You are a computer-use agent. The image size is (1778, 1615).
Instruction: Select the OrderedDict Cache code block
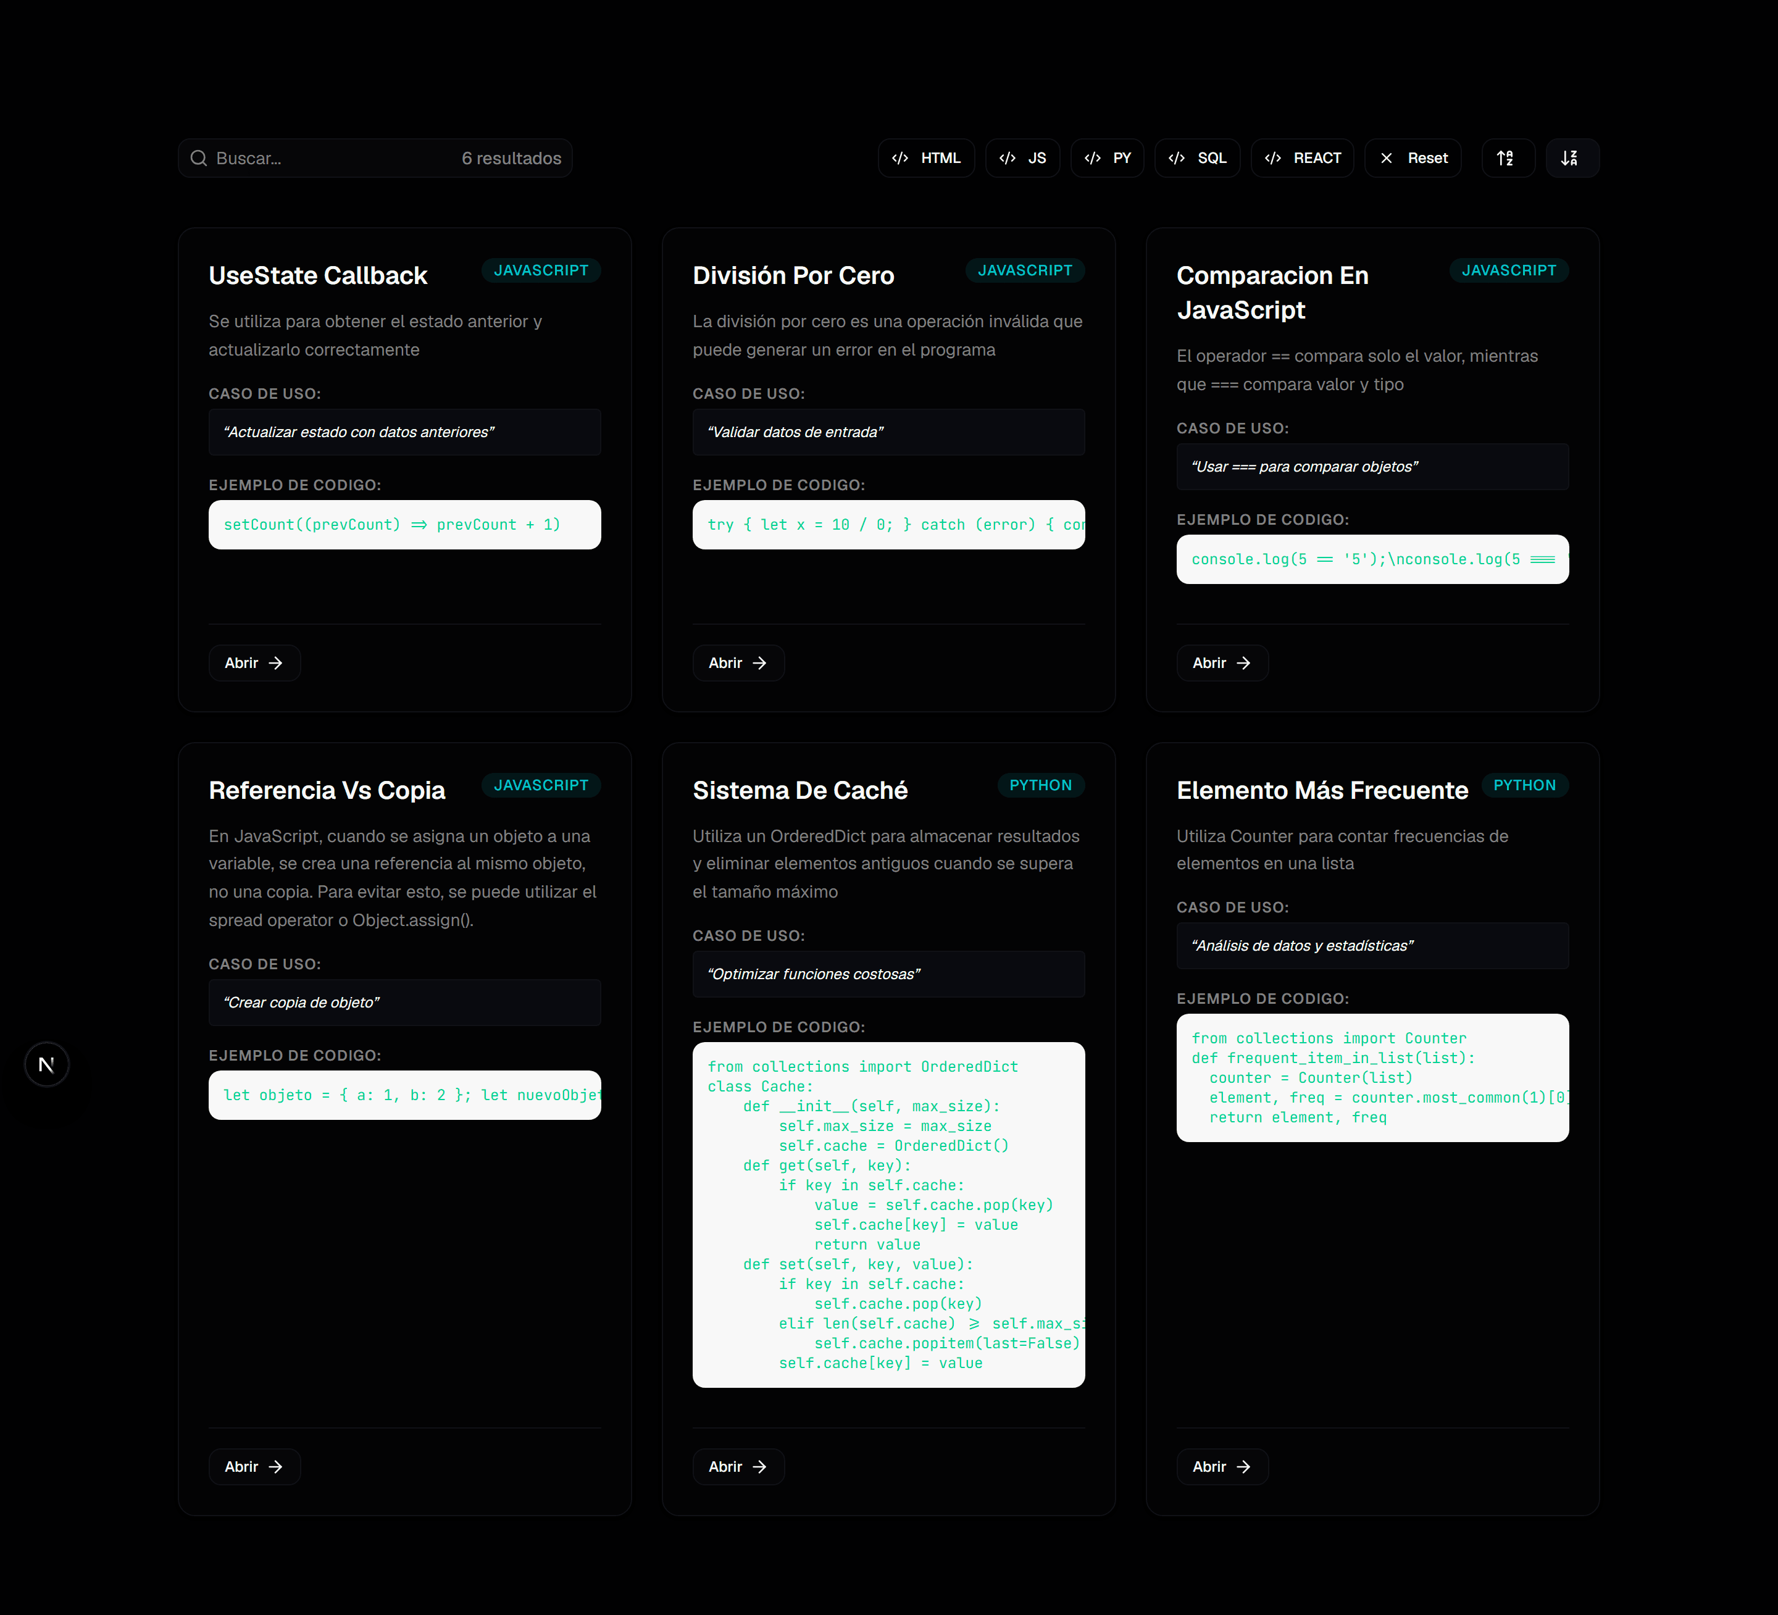pos(889,1214)
